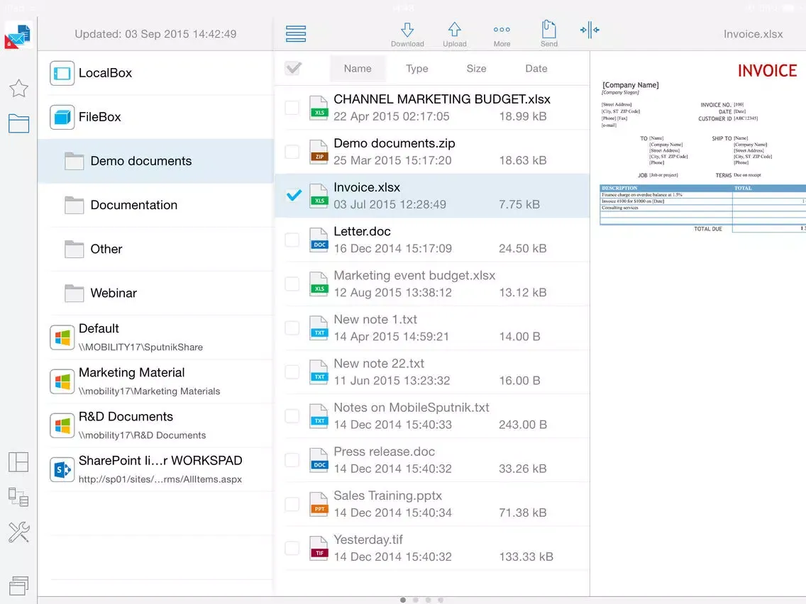Viewport: 806px width, 604px height.
Task: Click the Invoice.xlsx preview title
Action: (753, 34)
